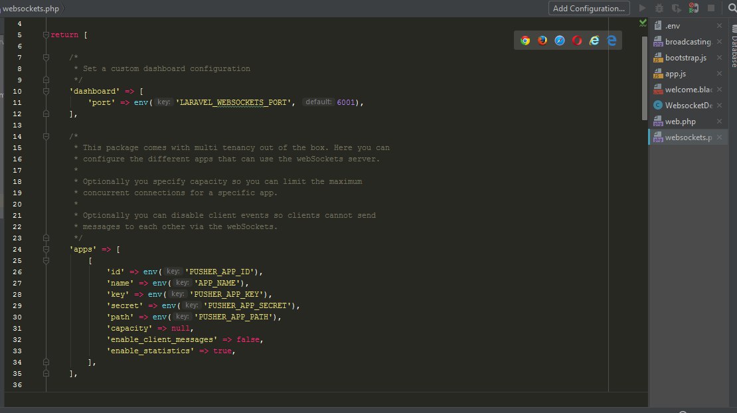Close the app.js tab
This screenshot has height=413, width=737.
pos(719,74)
